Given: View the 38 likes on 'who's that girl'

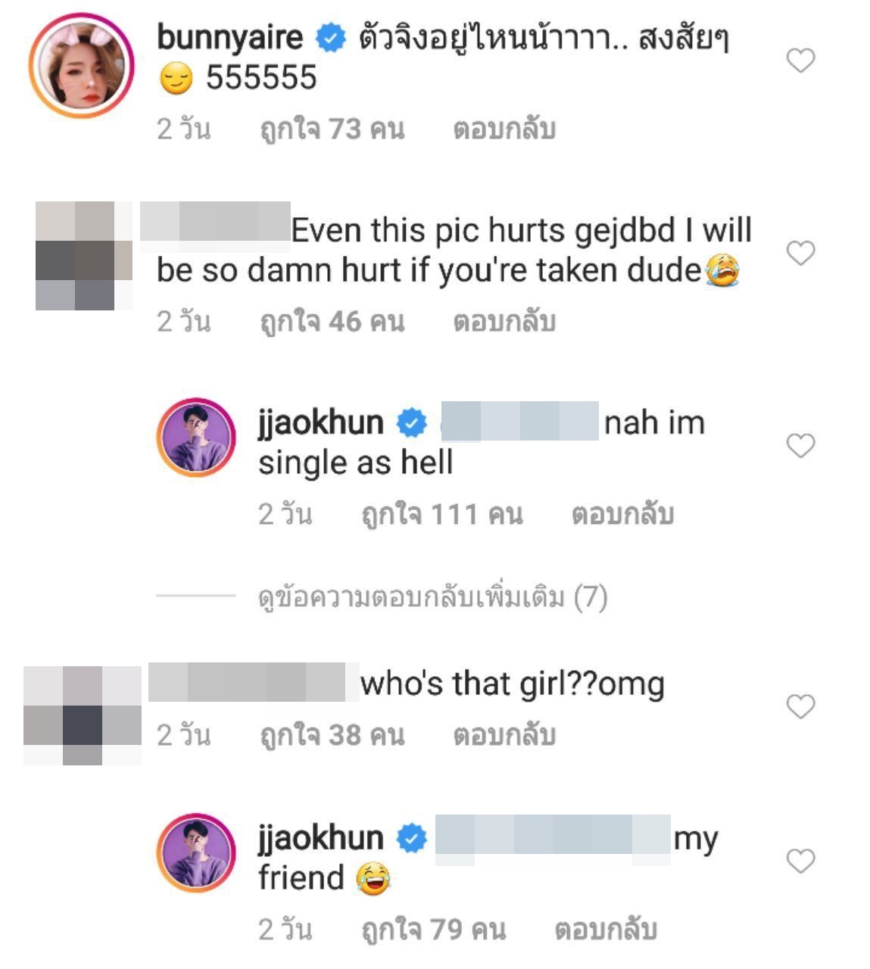Looking at the screenshot, I should coord(332,734).
